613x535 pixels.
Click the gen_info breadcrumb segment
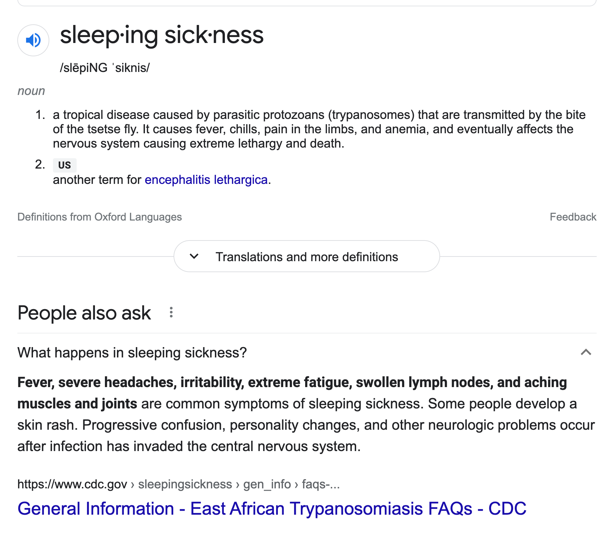(267, 484)
